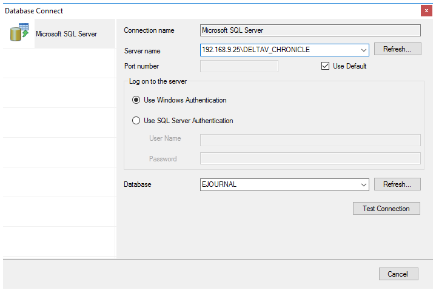This screenshot has width=436, height=293.
Task: Click the Microsoft SQL Server database icon
Action: click(x=19, y=32)
